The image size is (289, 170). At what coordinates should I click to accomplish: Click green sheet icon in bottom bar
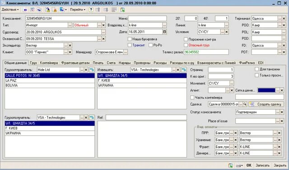(x=230, y=166)
